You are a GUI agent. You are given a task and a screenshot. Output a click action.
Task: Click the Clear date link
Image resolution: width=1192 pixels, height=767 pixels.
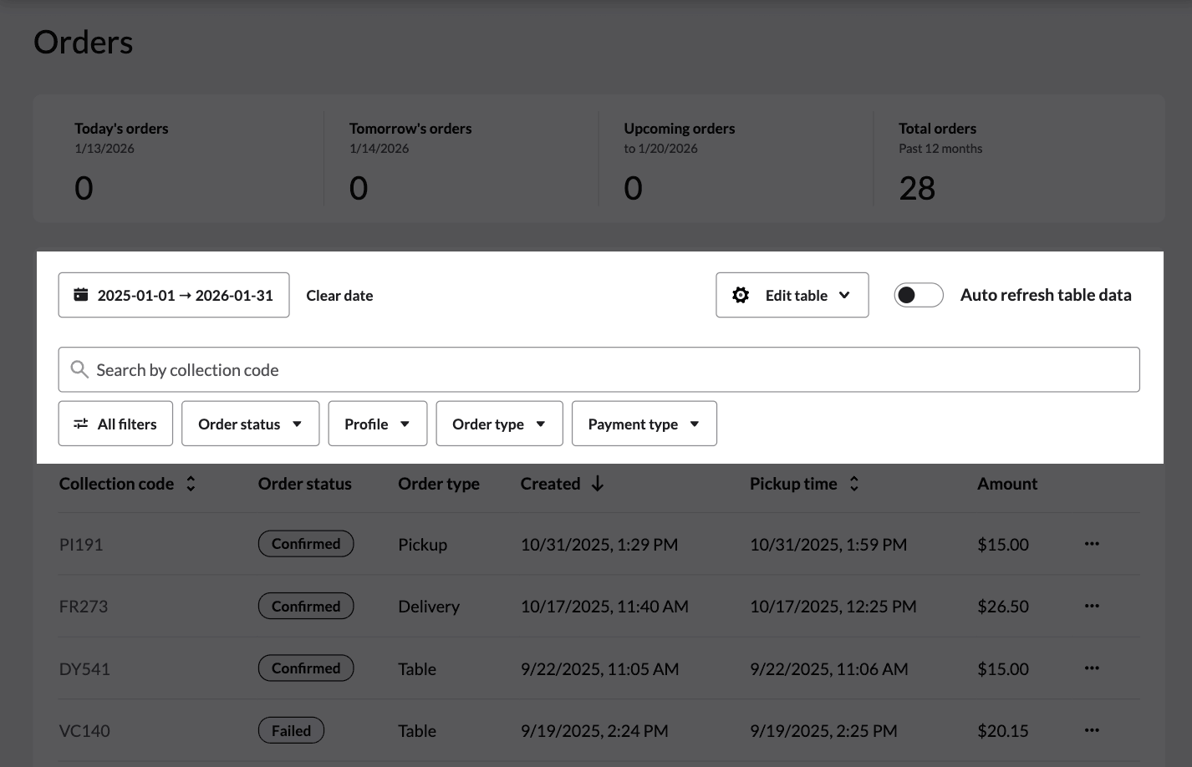coord(339,295)
